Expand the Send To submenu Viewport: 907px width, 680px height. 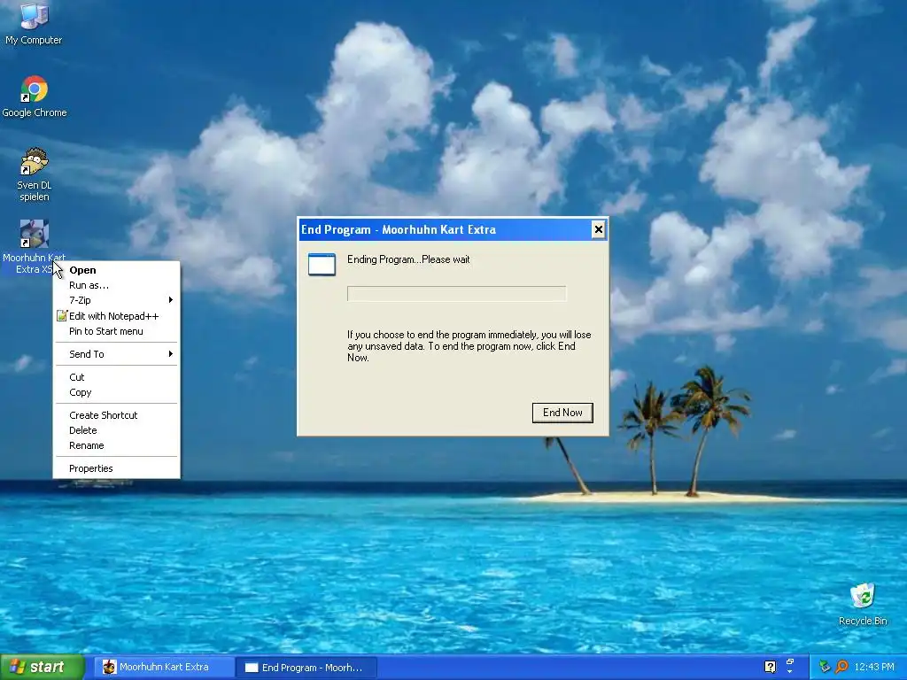(116, 354)
